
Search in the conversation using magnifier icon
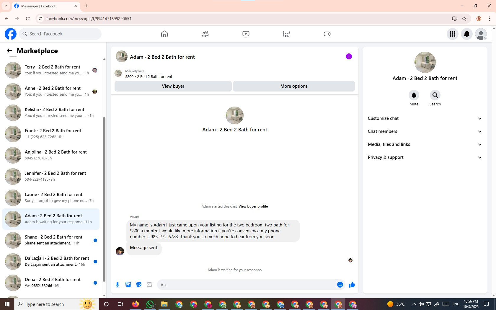435,95
